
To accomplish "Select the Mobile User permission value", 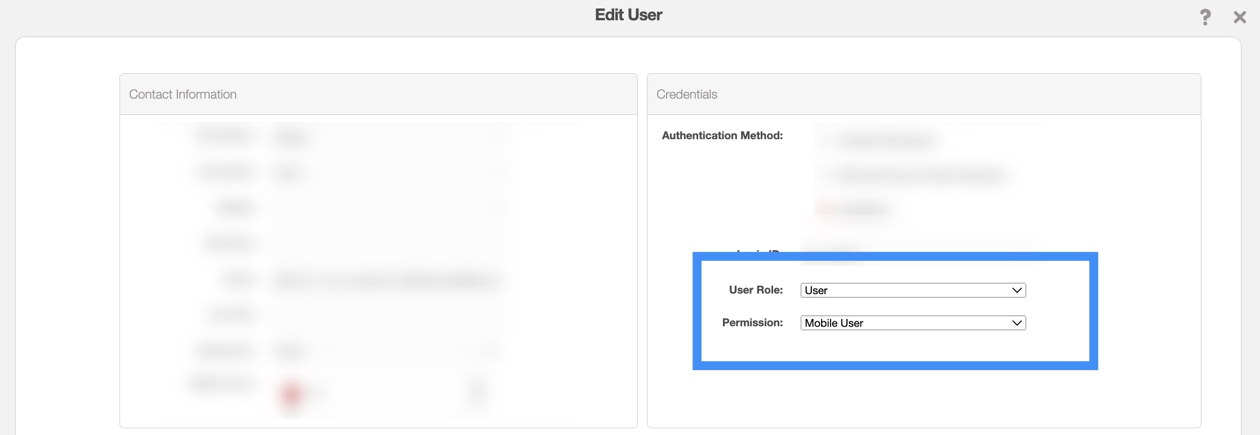I will [834, 323].
